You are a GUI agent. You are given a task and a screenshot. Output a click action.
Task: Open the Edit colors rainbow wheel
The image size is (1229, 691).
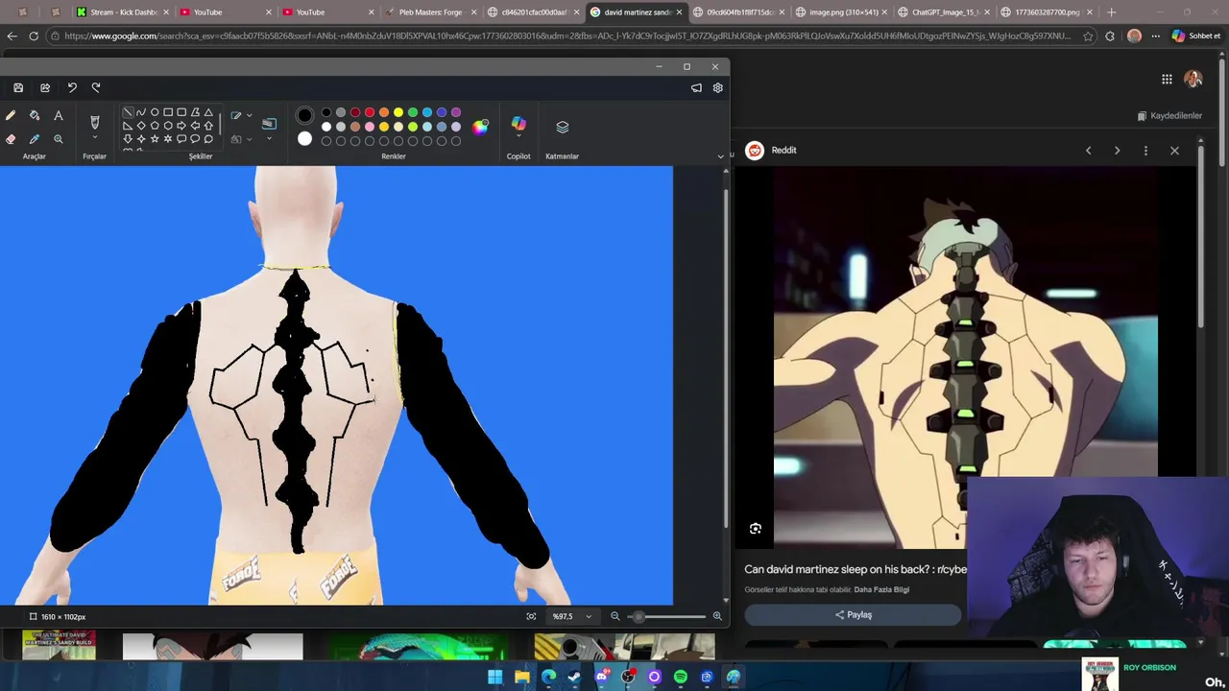pyautogui.click(x=480, y=127)
